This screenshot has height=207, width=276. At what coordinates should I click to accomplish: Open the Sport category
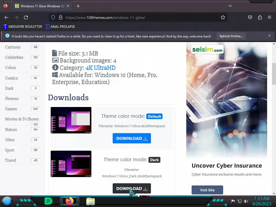9,150
